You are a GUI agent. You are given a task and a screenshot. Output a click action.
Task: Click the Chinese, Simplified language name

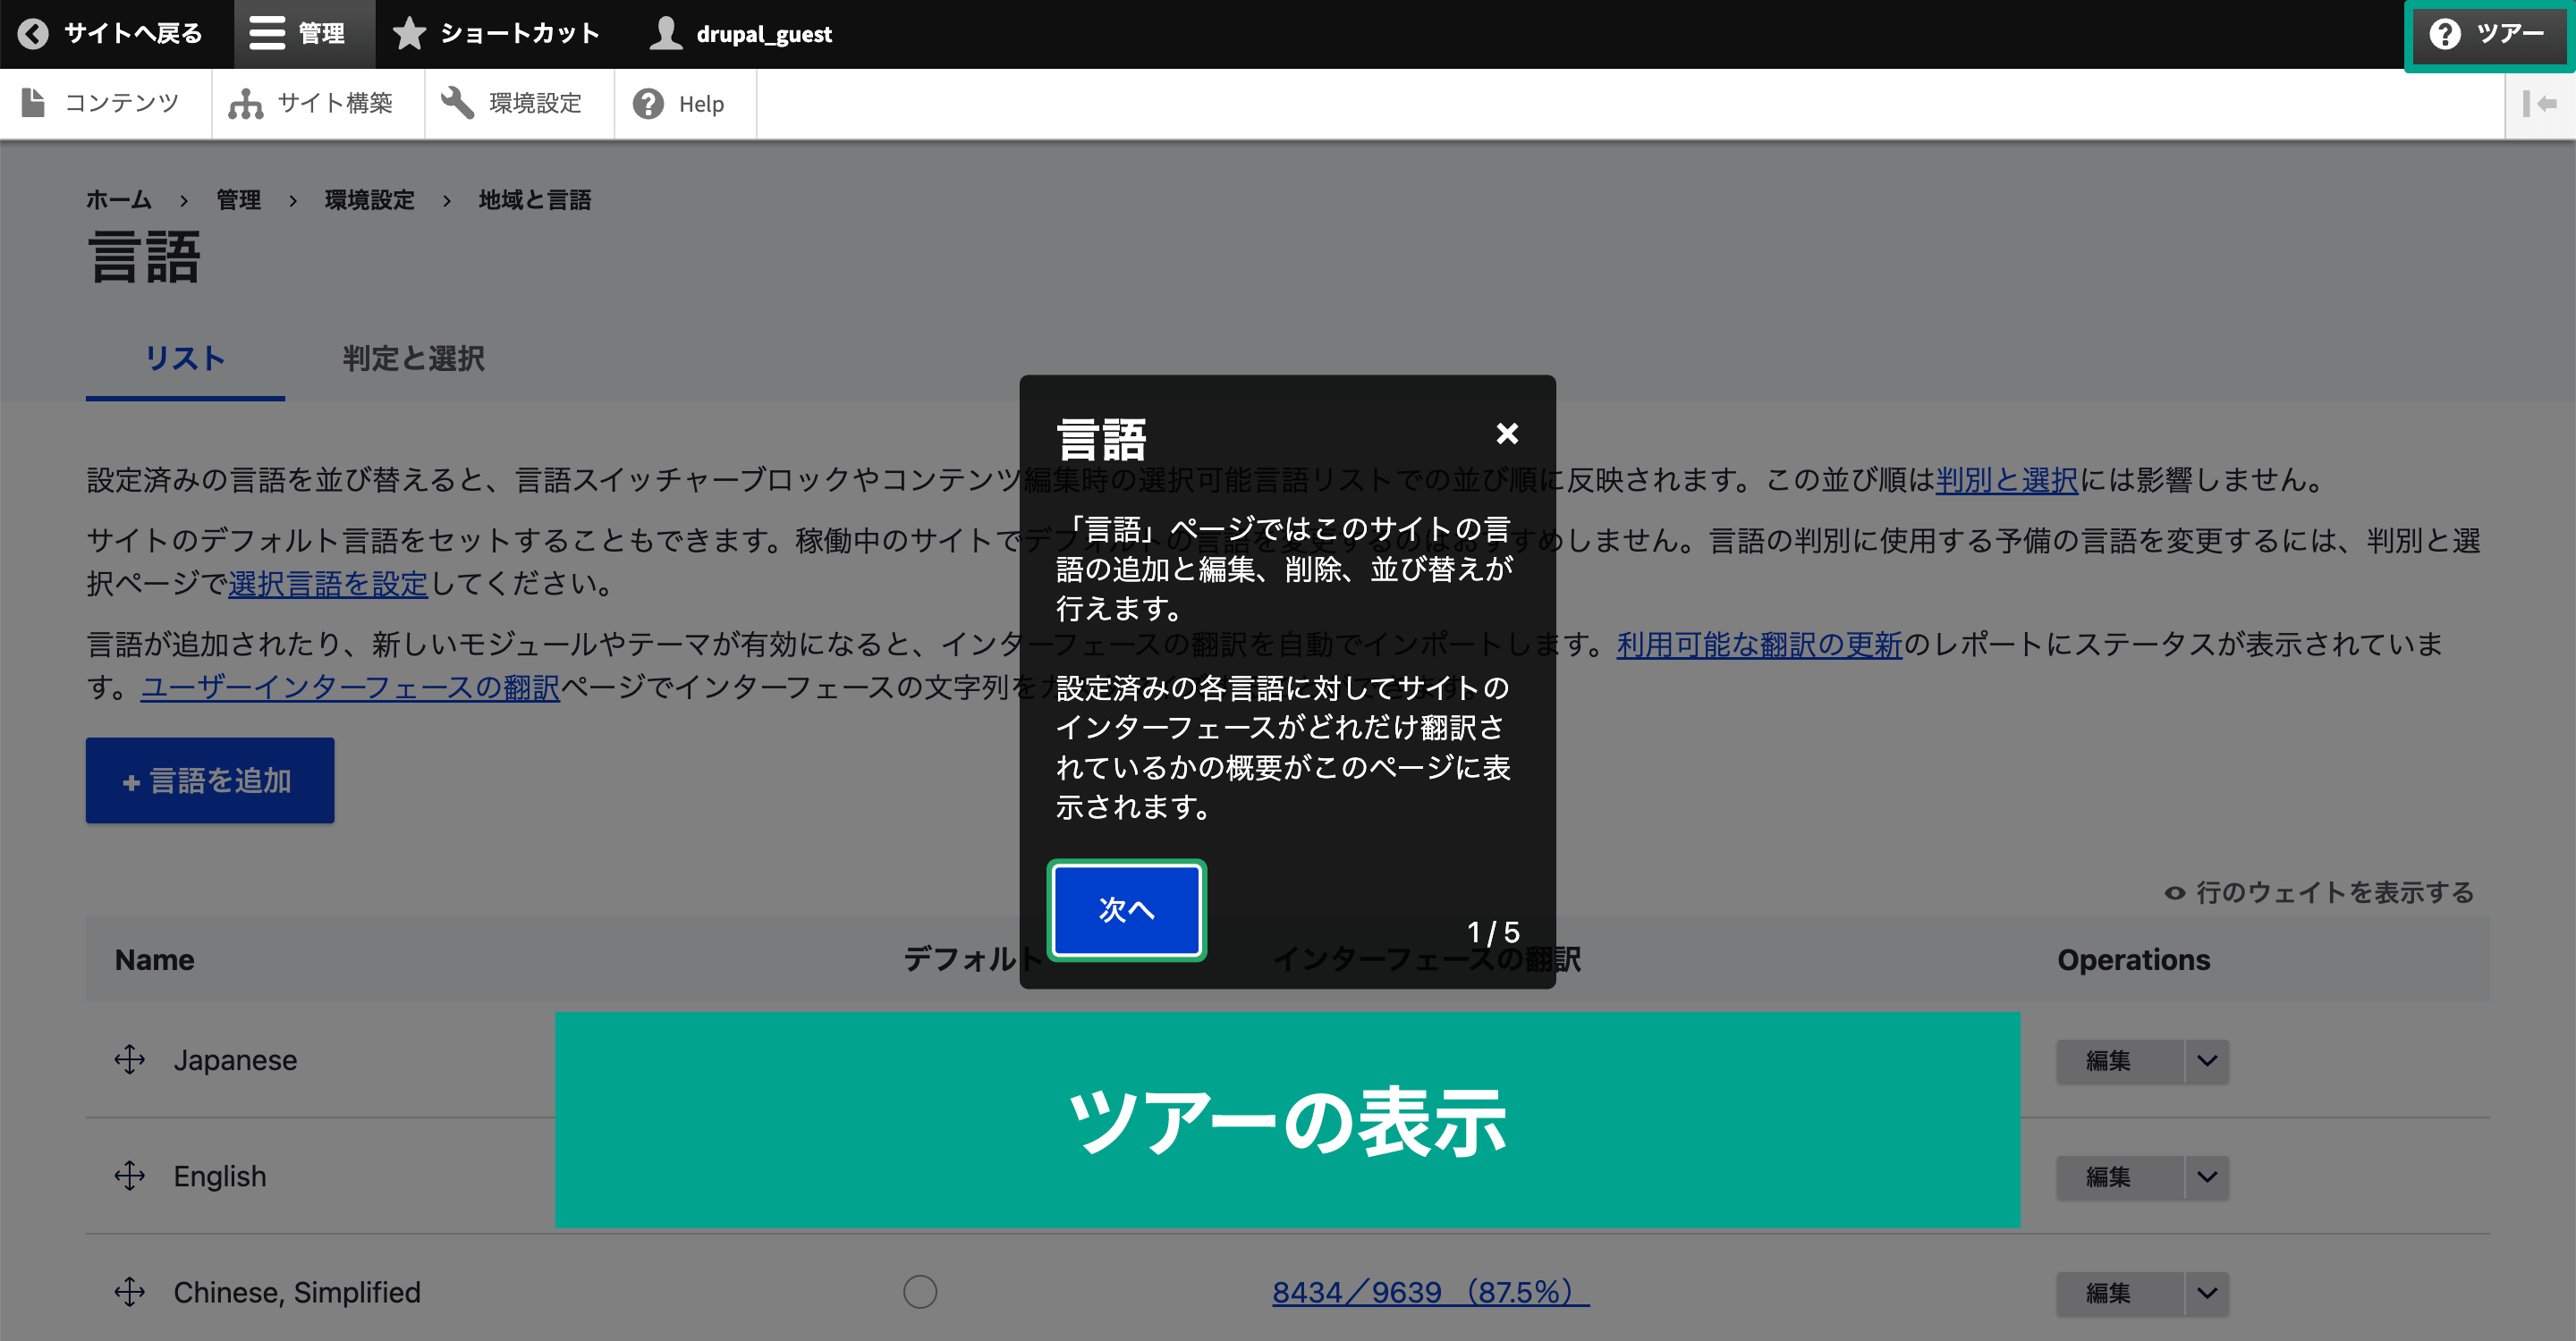click(297, 1291)
